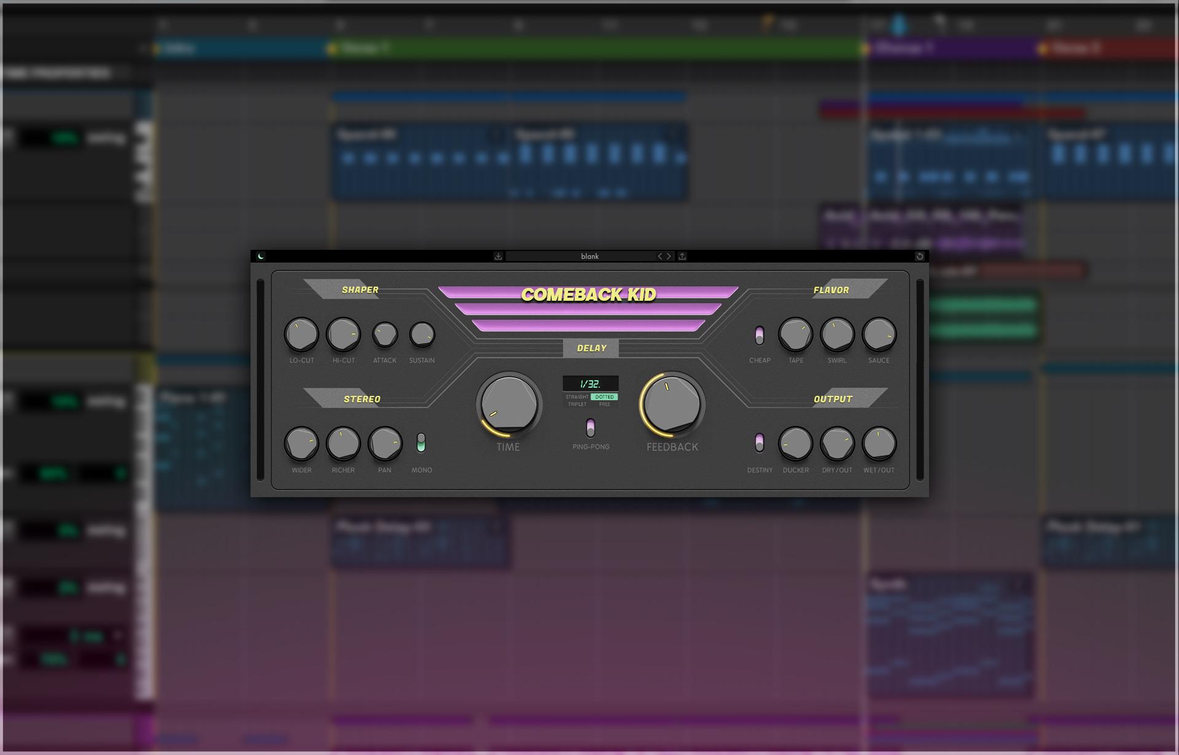Click the large FEEDBACK knob
This screenshot has height=755, width=1179.
click(x=672, y=404)
